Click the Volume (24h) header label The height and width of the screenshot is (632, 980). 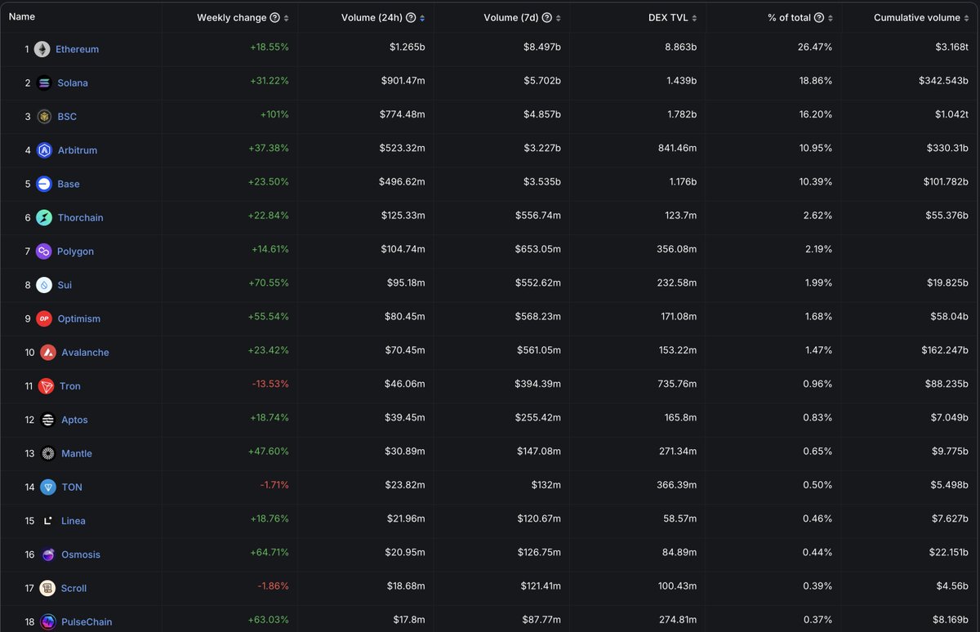click(x=372, y=18)
